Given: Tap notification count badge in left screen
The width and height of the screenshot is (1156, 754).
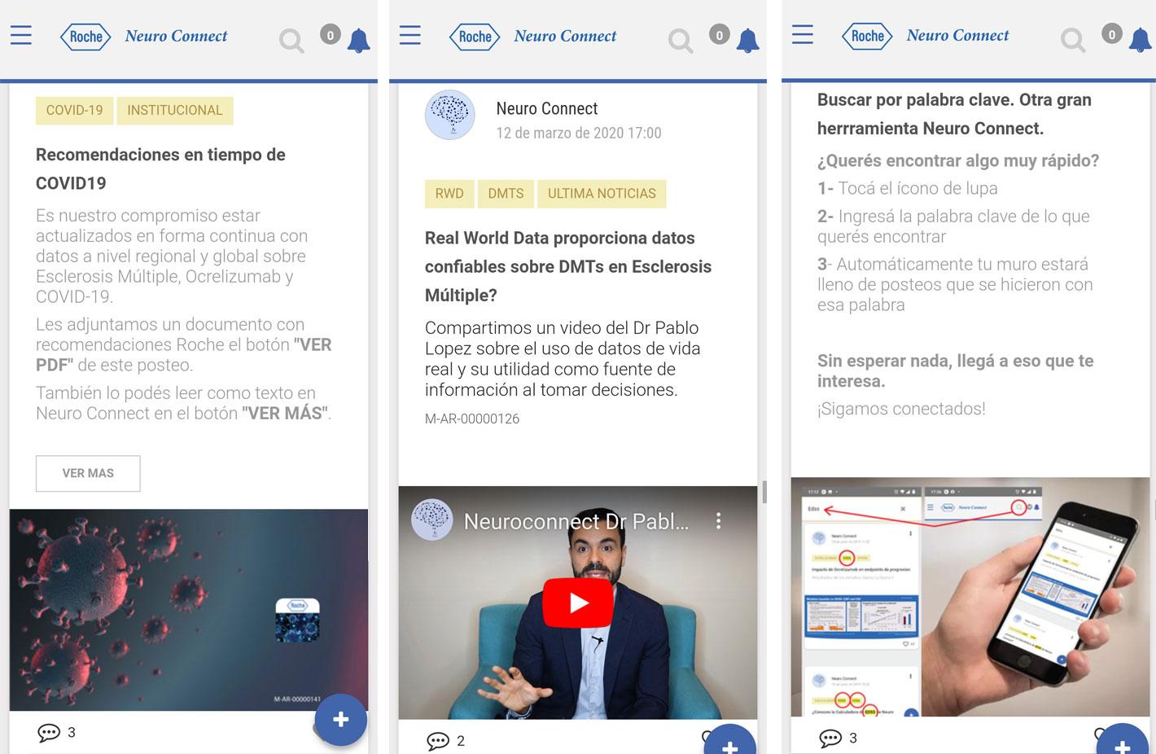Looking at the screenshot, I should 330,34.
